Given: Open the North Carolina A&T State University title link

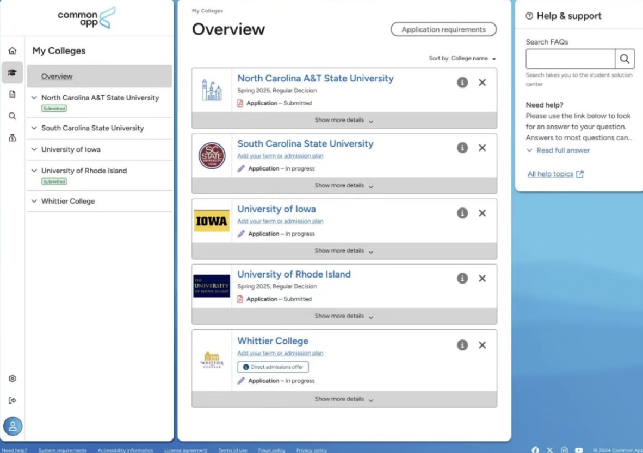Looking at the screenshot, I should pos(316,78).
